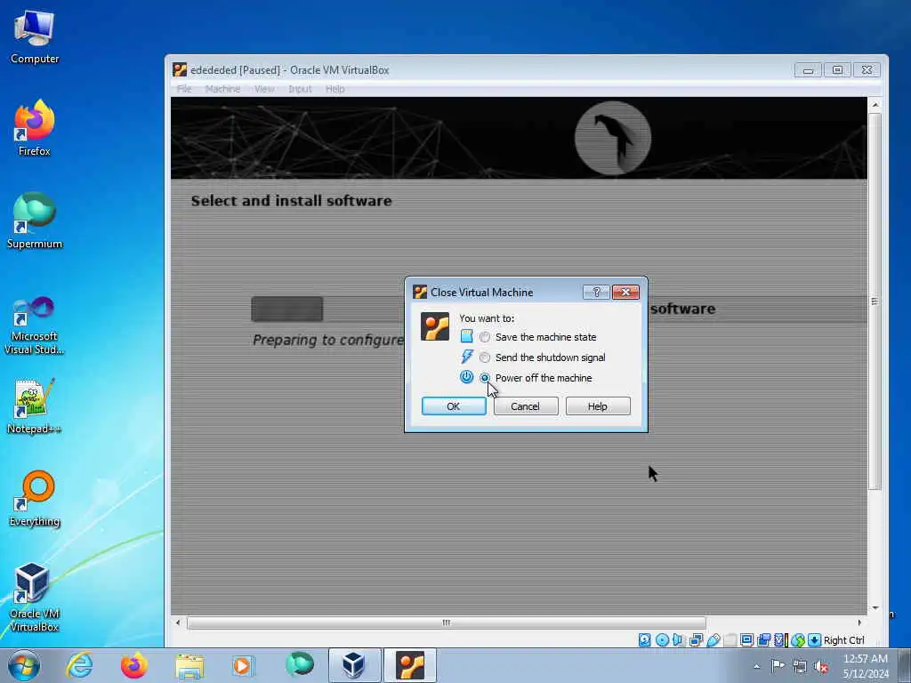Screen dimensions: 911x683
Task: Click the Right Ctrl host key label
Action: coord(843,640)
